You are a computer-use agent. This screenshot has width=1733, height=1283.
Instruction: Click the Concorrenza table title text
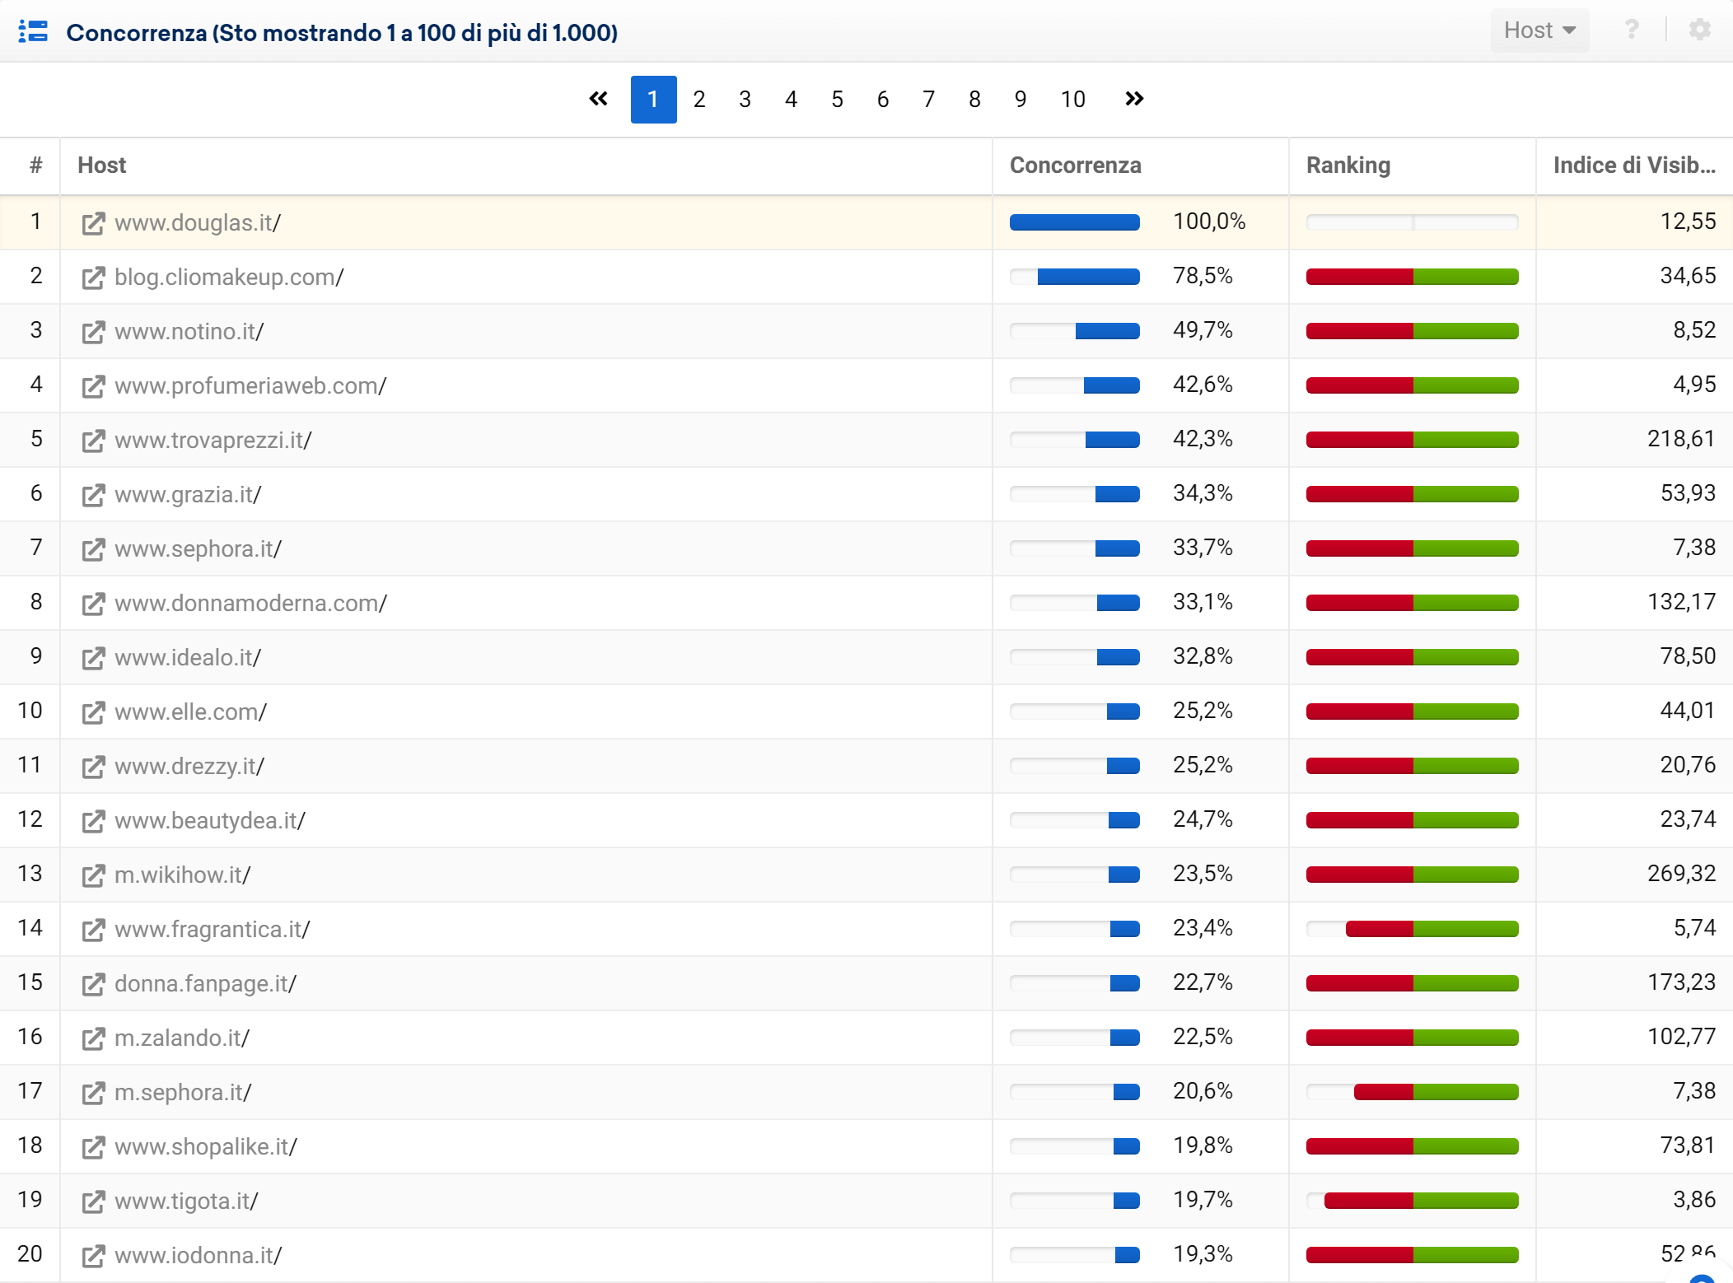(x=342, y=33)
